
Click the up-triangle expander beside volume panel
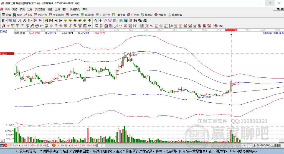[x=2, y=141]
